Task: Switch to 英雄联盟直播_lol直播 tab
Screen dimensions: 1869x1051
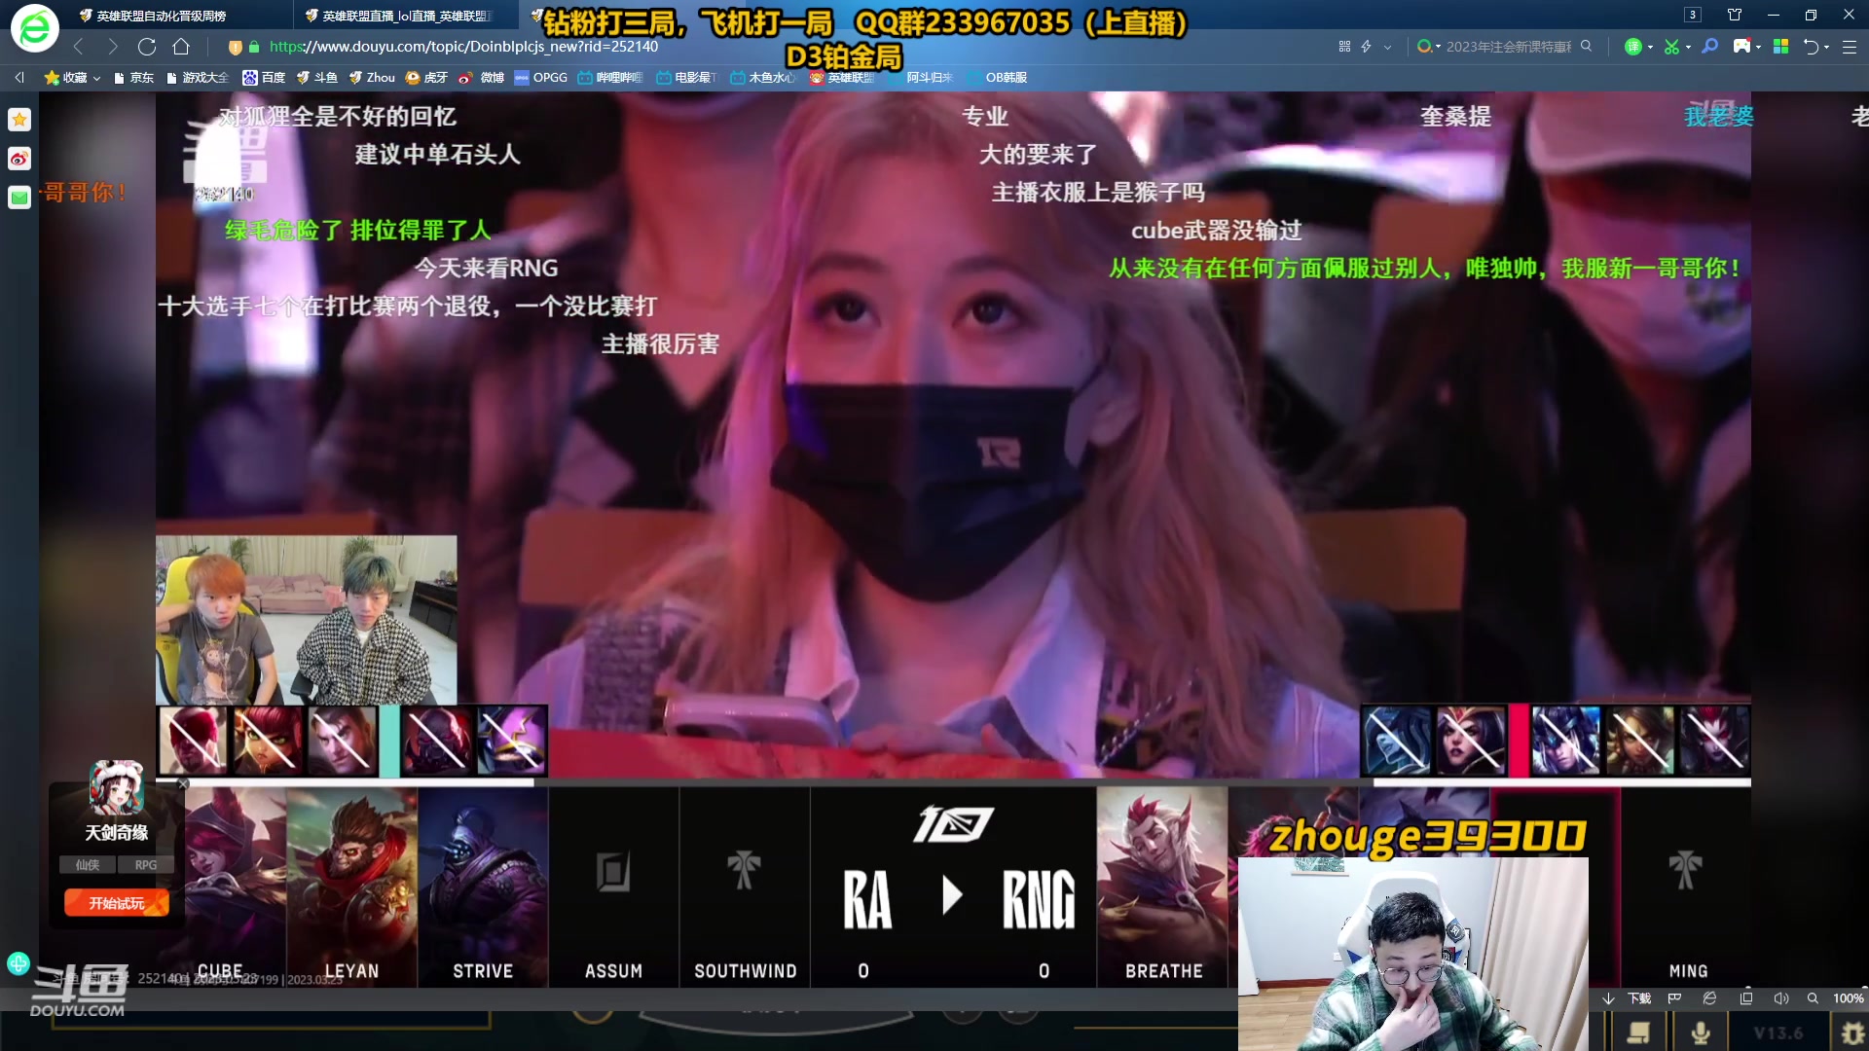Action: pyautogui.click(x=407, y=16)
